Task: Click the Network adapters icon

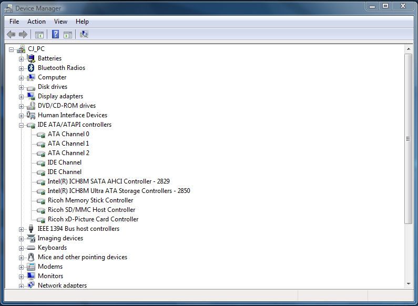Action: pyautogui.click(x=31, y=285)
